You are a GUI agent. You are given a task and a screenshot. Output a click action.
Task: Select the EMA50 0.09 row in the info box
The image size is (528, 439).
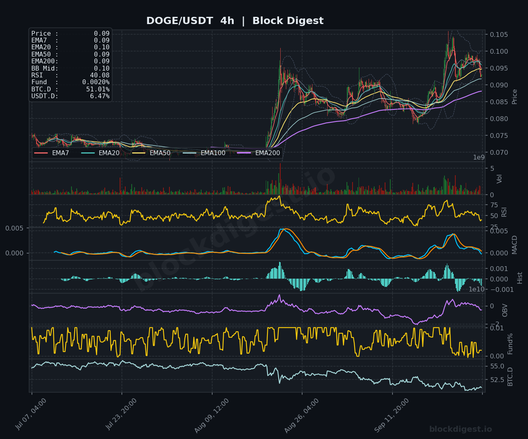70,54
